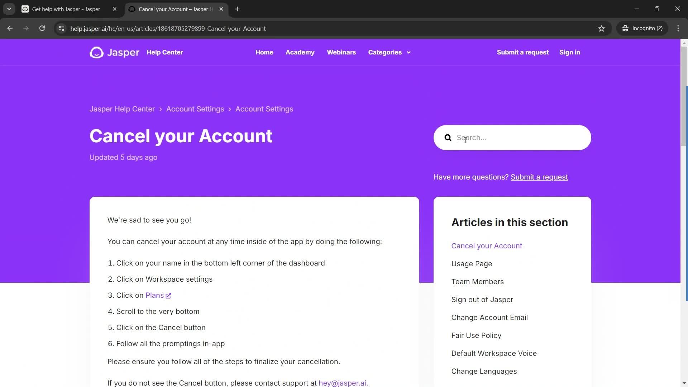Click the search magnifier icon
The height and width of the screenshot is (387, 688).
[x=448, y=138]
